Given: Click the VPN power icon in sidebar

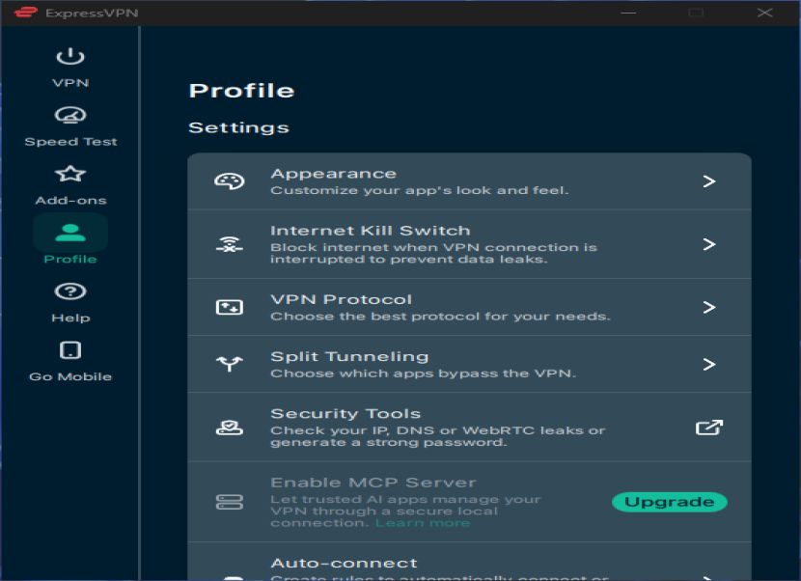Looking at the screenshot, I should coord(70,56).
